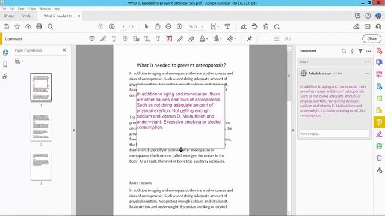The height and width of the screenshot is (216, 385).
Task: Open the Drawing shapes tool dropdown
Action: [x=235, y=39]
